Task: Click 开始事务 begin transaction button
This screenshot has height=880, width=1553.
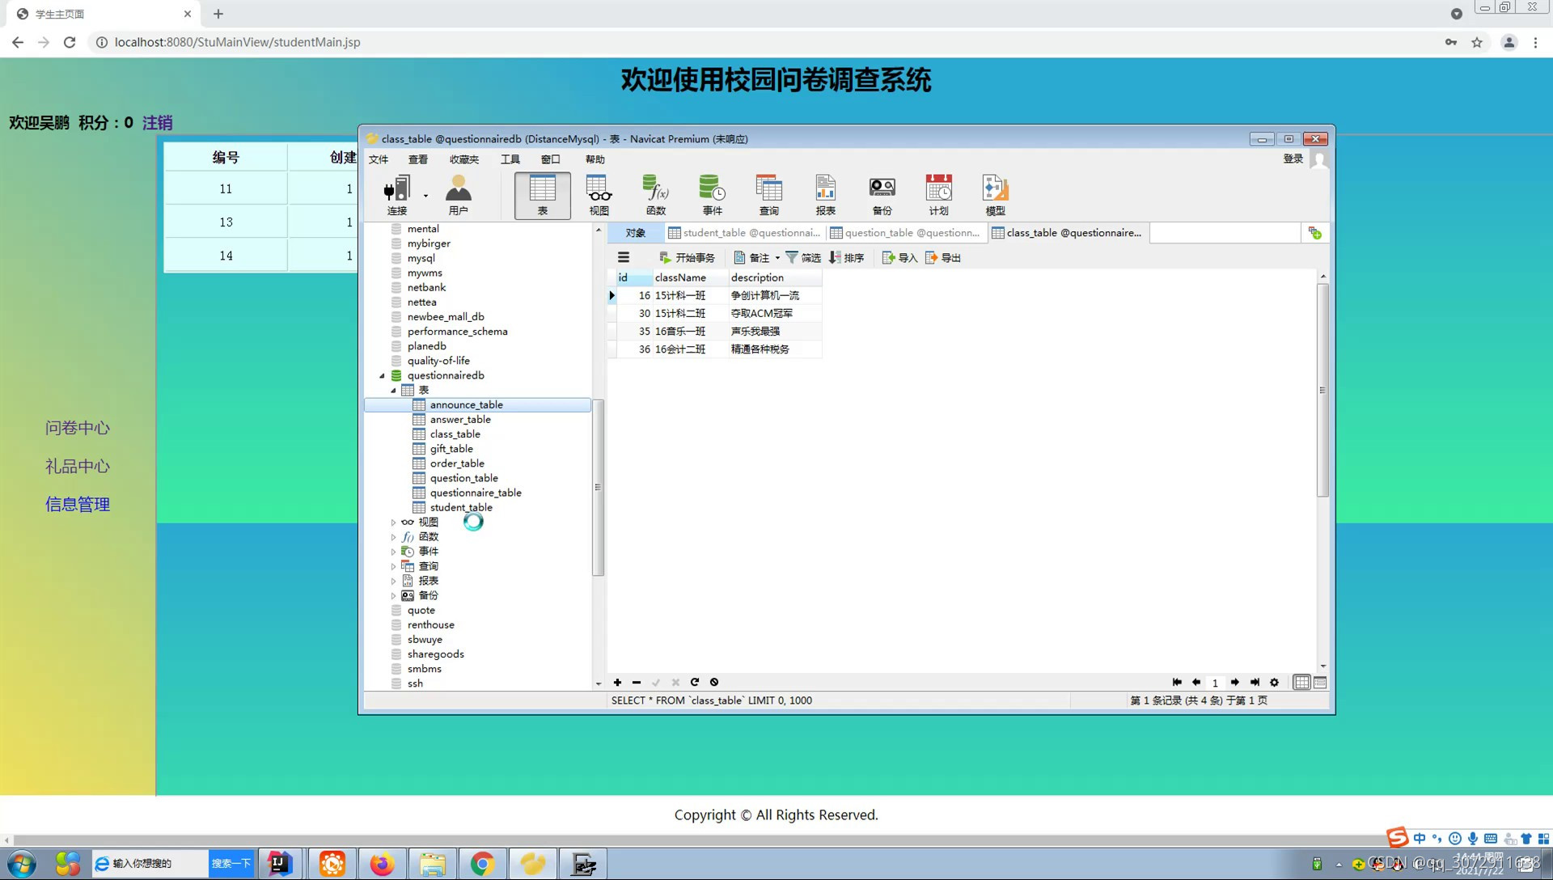Action: (687, 258)
